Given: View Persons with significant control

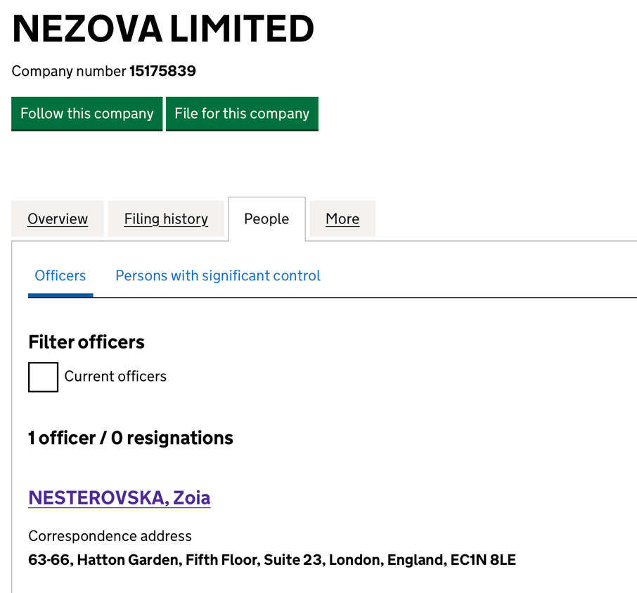Looking at the screenshot, I should 218,276.
